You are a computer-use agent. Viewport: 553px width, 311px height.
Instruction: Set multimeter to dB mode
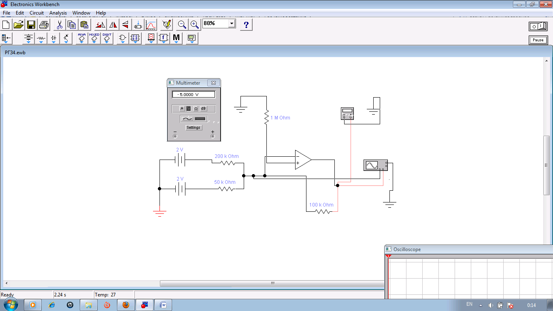pos(203,109)
